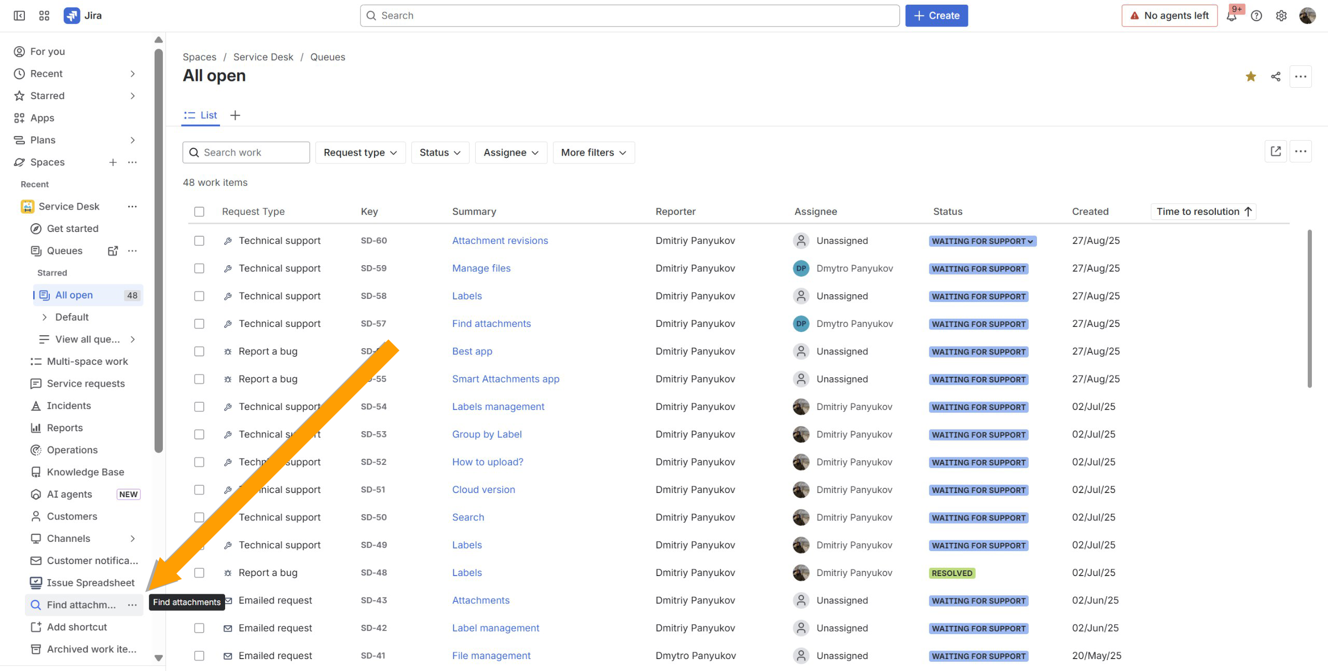Open the app switcher grid icon
Viewport: 1328px width, 671px height.
pyautogui.click(x=44, y=16)
